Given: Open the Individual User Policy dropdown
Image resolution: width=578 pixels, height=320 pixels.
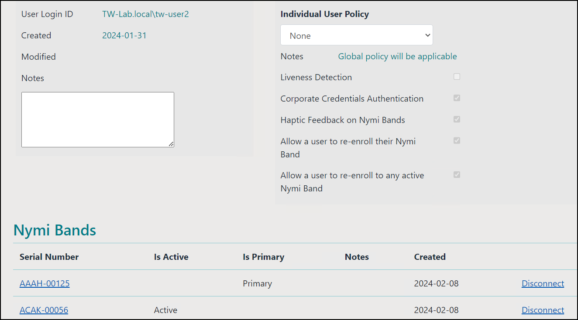Looking at the screenshot, I should 356,35.
